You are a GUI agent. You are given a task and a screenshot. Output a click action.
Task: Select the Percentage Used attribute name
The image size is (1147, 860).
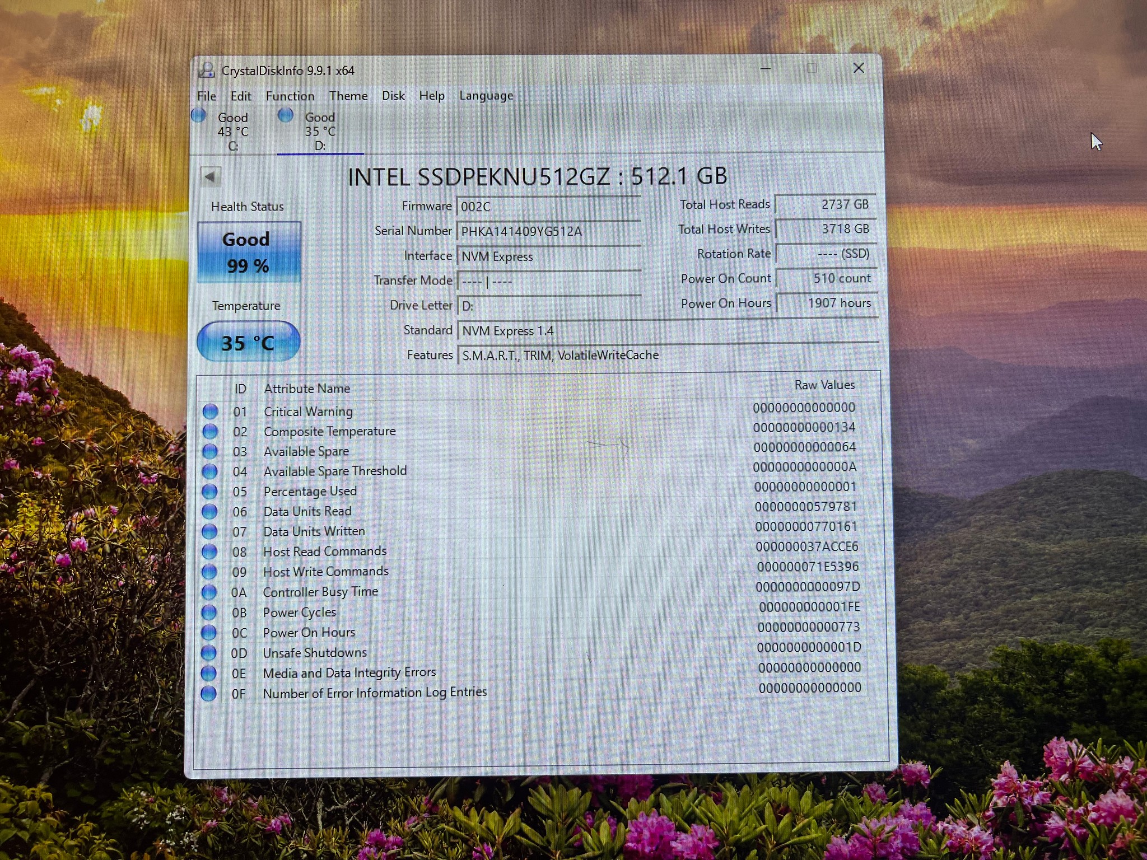tap(310, 492)
